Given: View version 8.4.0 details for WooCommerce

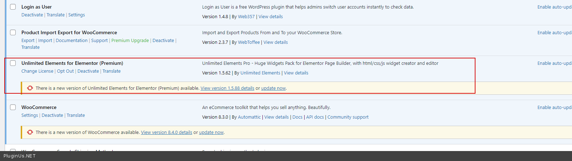Looking at the screenshot, I should click(x=167, y=133).
